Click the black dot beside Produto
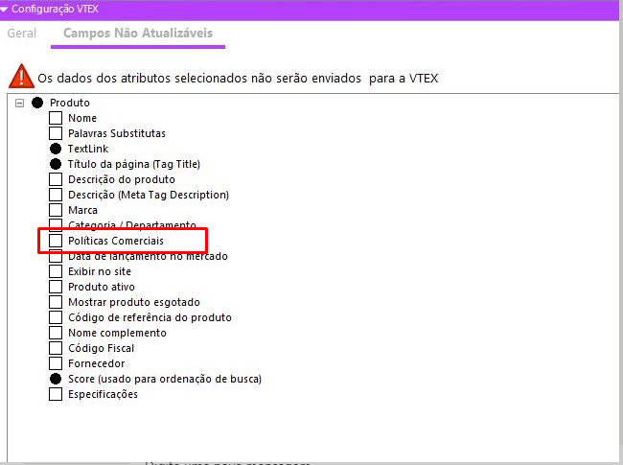 (x=37, y=103)
